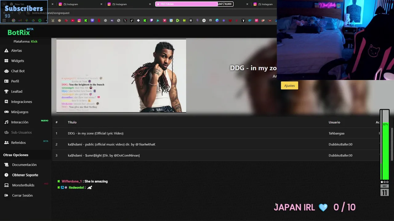Viewport: 394px width, 221px height.
Task: Open the Gmail bookmark icon
Action: coord(20,21)
